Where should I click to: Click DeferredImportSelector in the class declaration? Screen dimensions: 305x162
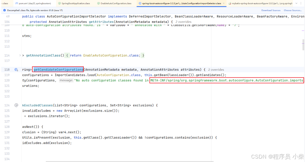point(150,17)
